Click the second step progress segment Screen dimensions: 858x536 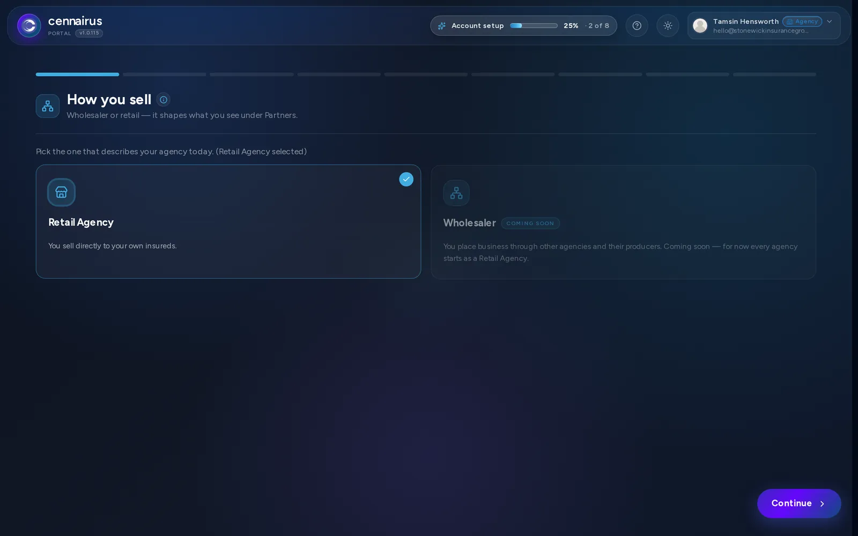pyautogui.click(x=165, y=75)
